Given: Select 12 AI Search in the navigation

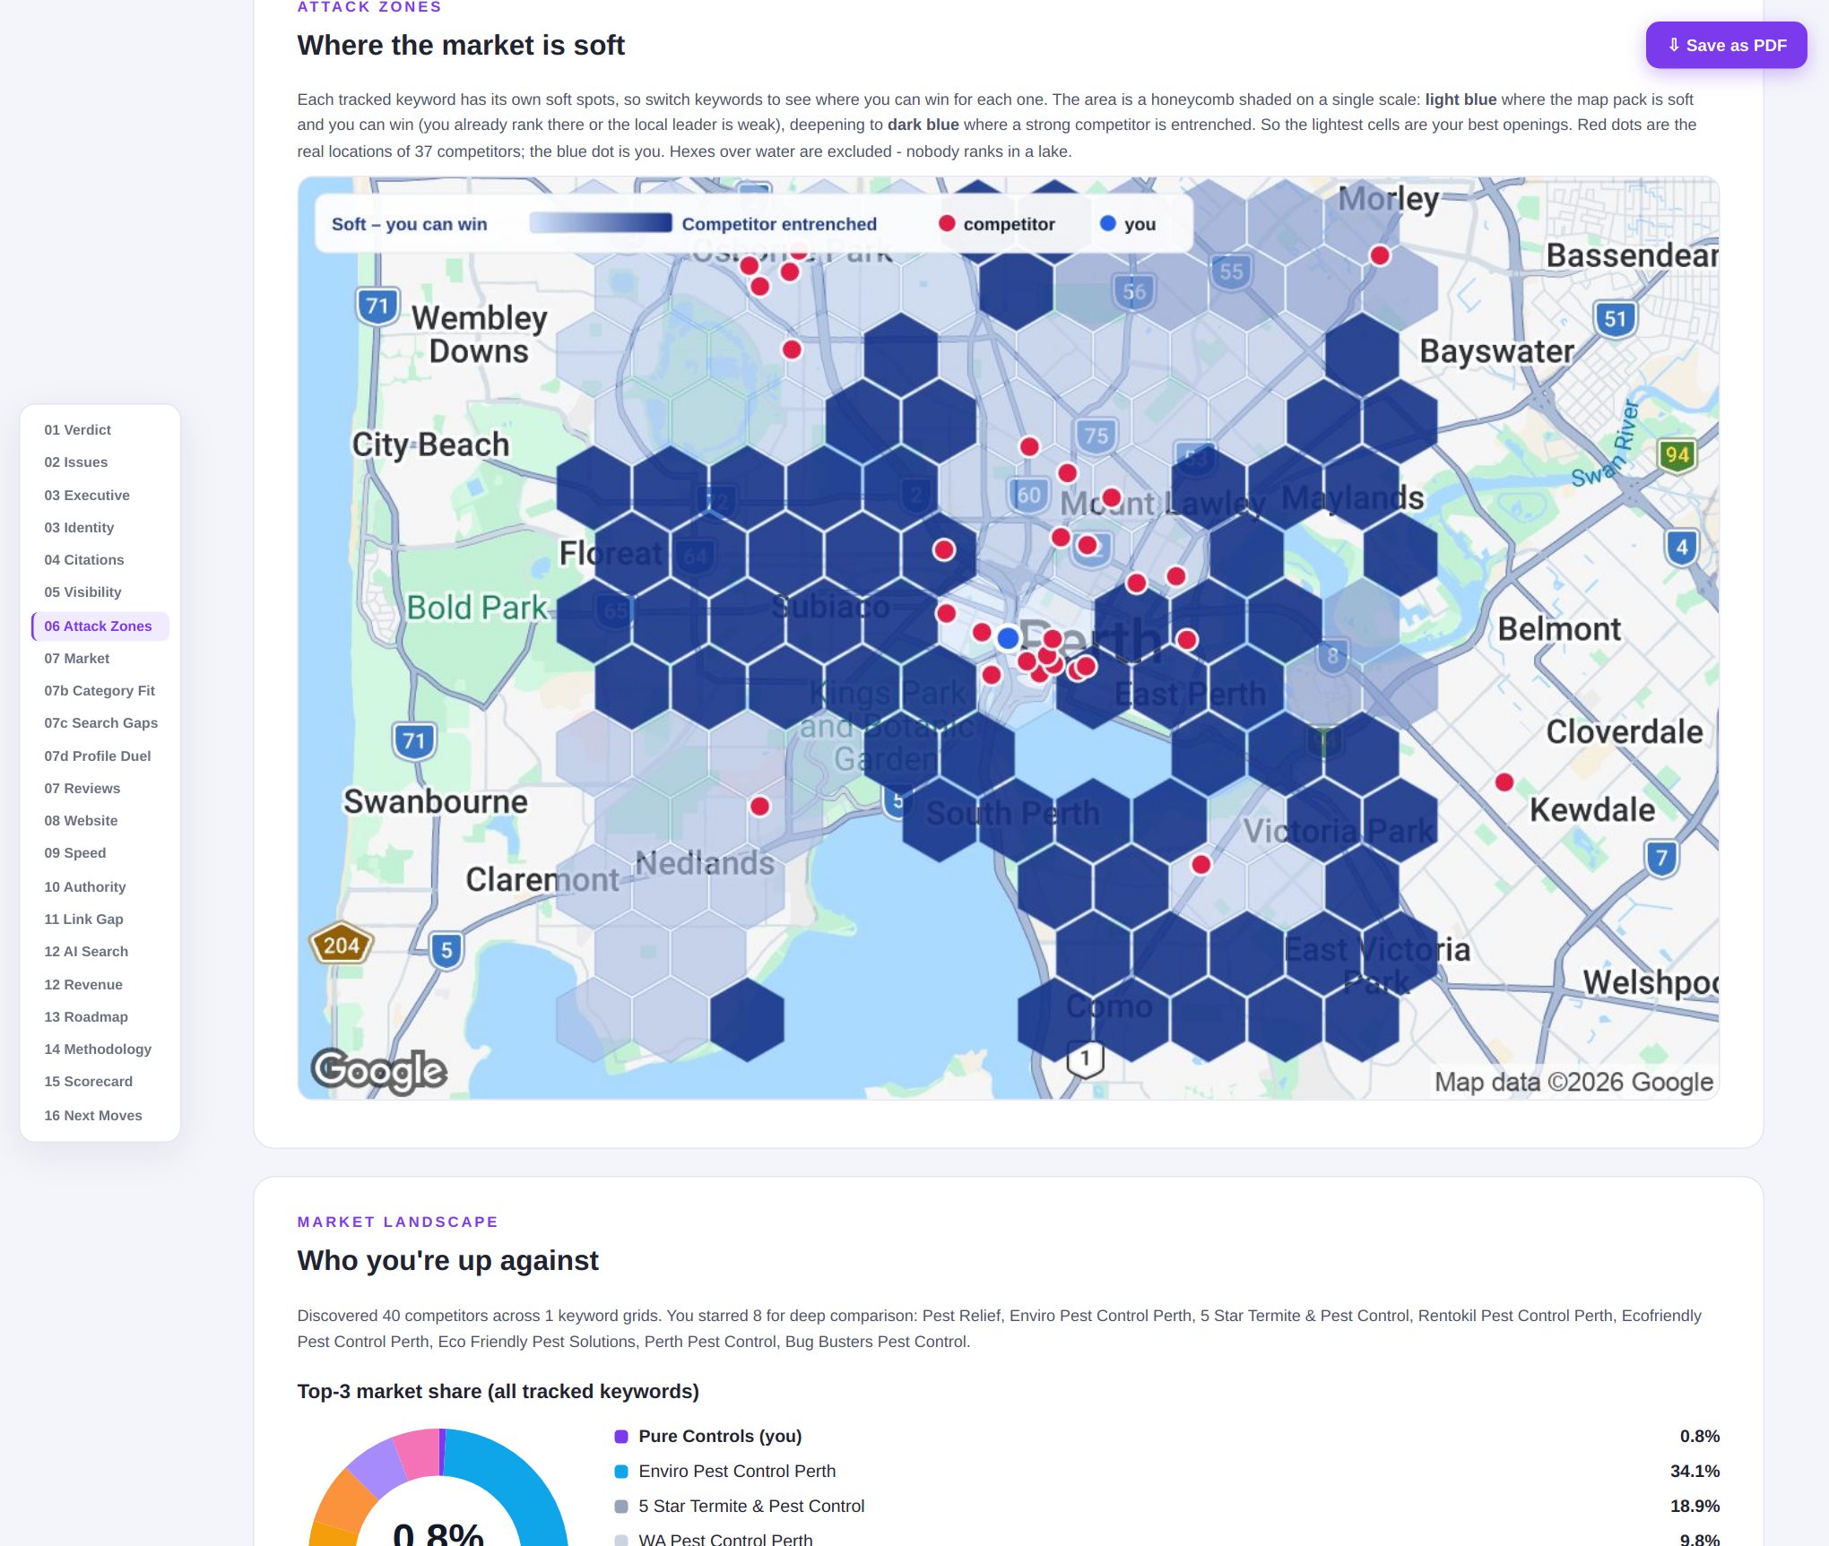Looking at the screenshot, I should pyautogui.click(x=86, y=952).
